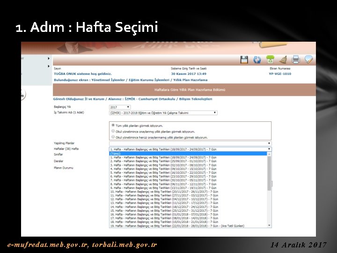Choose 2. Hafta (25/09/2017 - 01/10/2017)
Viewport: 337px width, 253px height.
pyautogui.click(x=188, y=161)
